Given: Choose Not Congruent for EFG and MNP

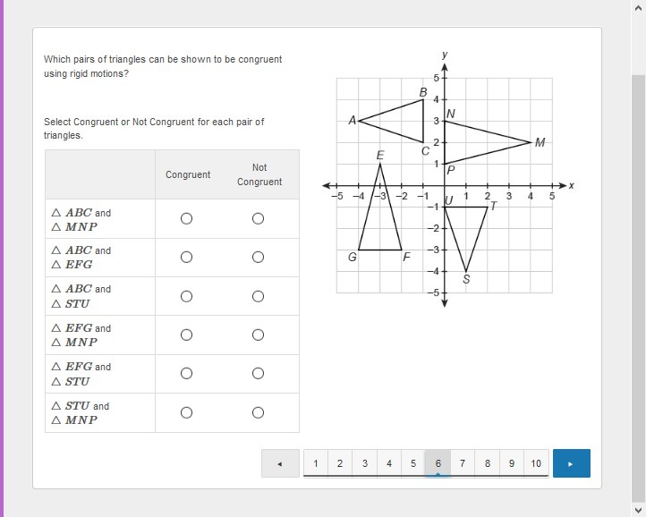Looking at the screenshot, I should pyautogui.click(x=258, y=335).
